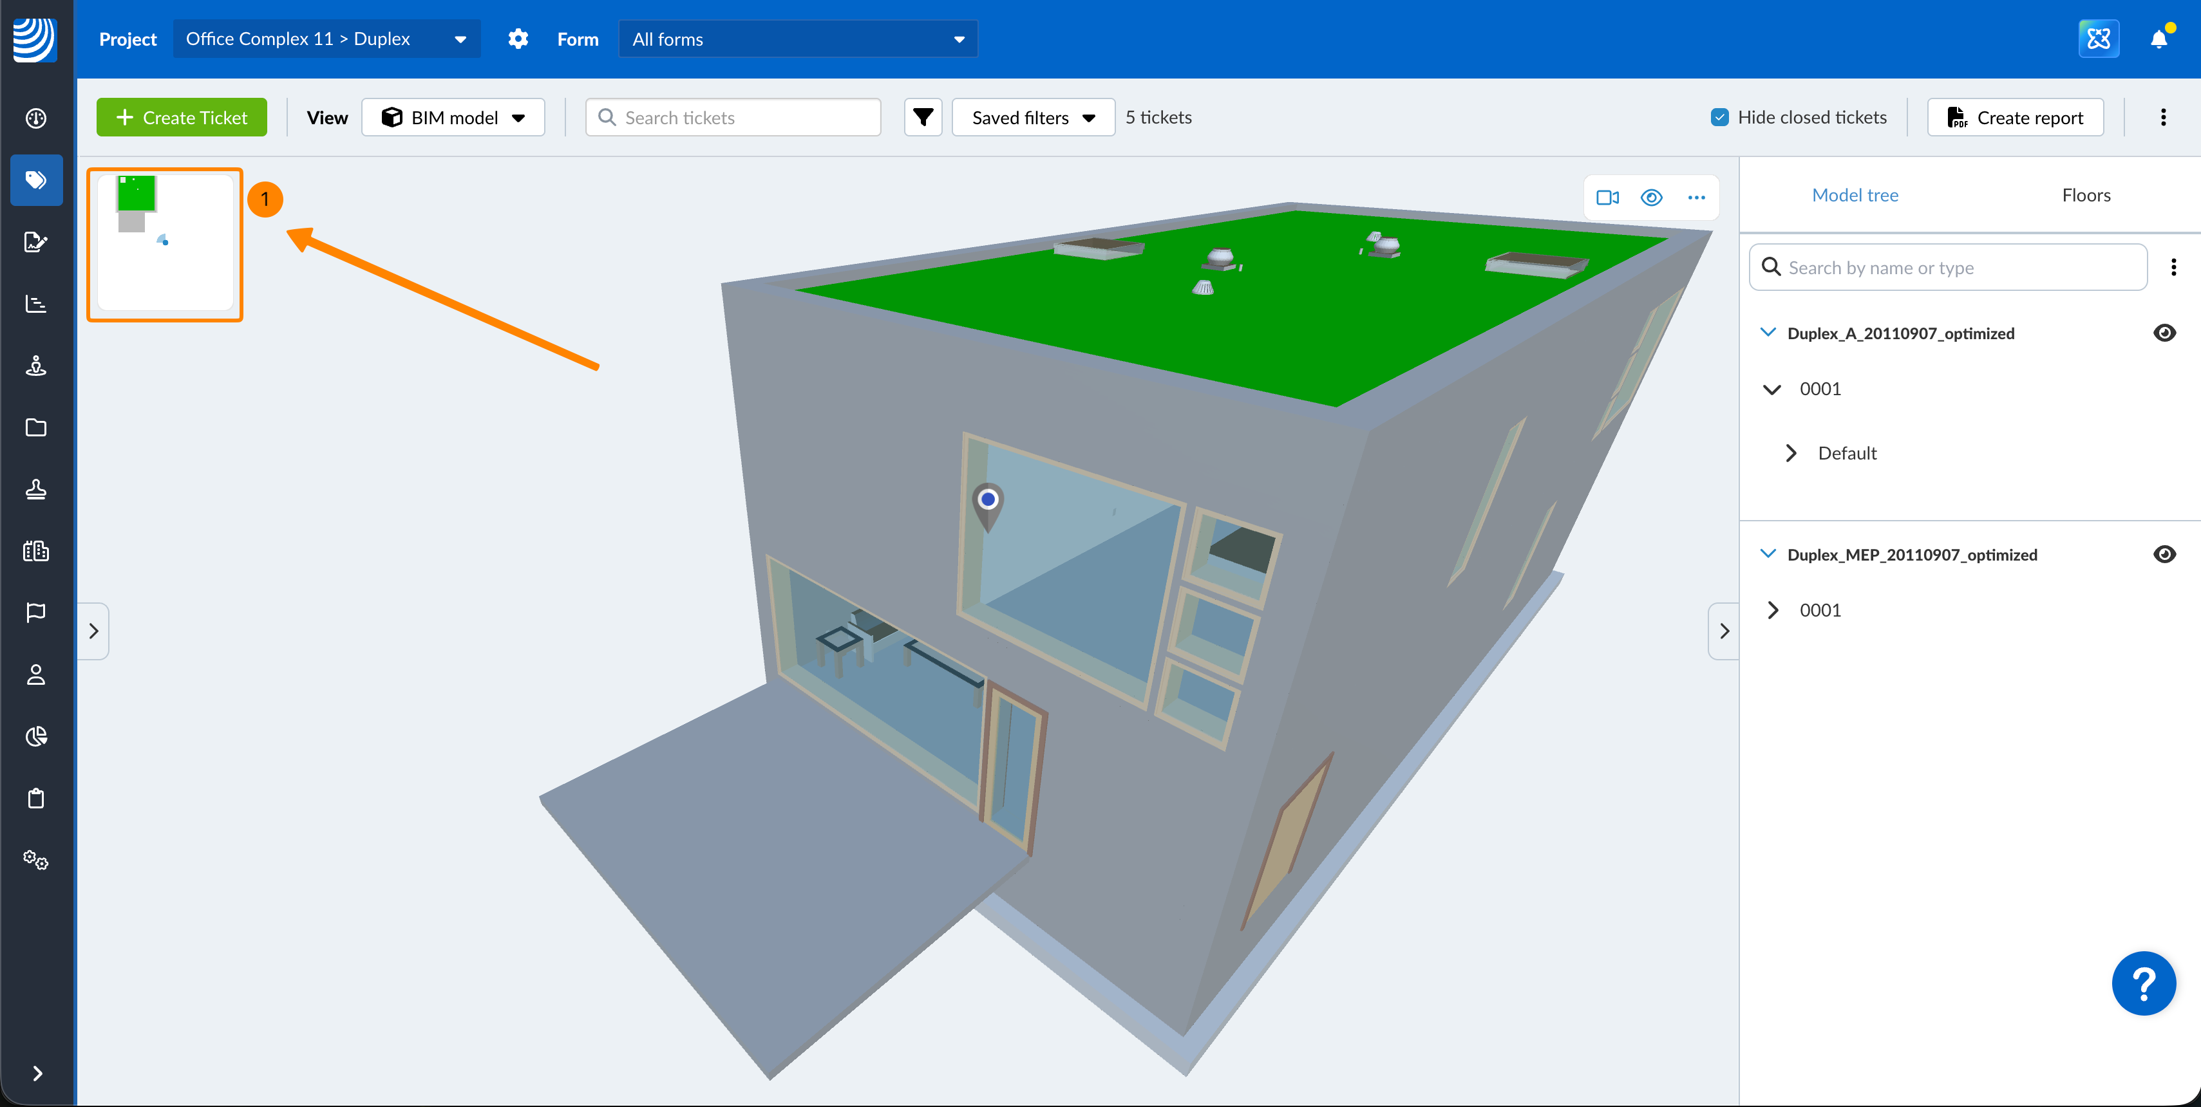Click the eye visibility icon in viewer toolbar

coord(1651,198)
